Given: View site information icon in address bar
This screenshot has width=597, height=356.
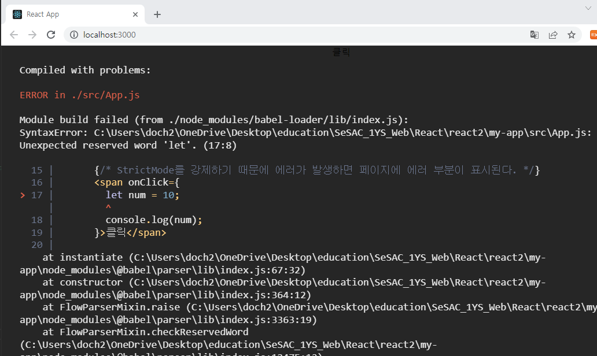Looking at the screenshot, I should coord(74,35).
